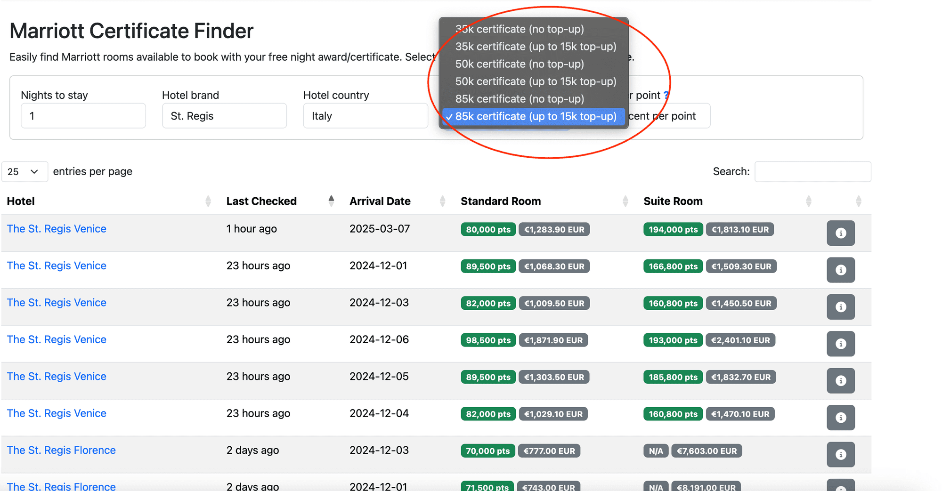Image resolution: width=942 pixels, height=491 pixels.
Task: Sort table by Suite Room arrows
Action: [808, 201]
